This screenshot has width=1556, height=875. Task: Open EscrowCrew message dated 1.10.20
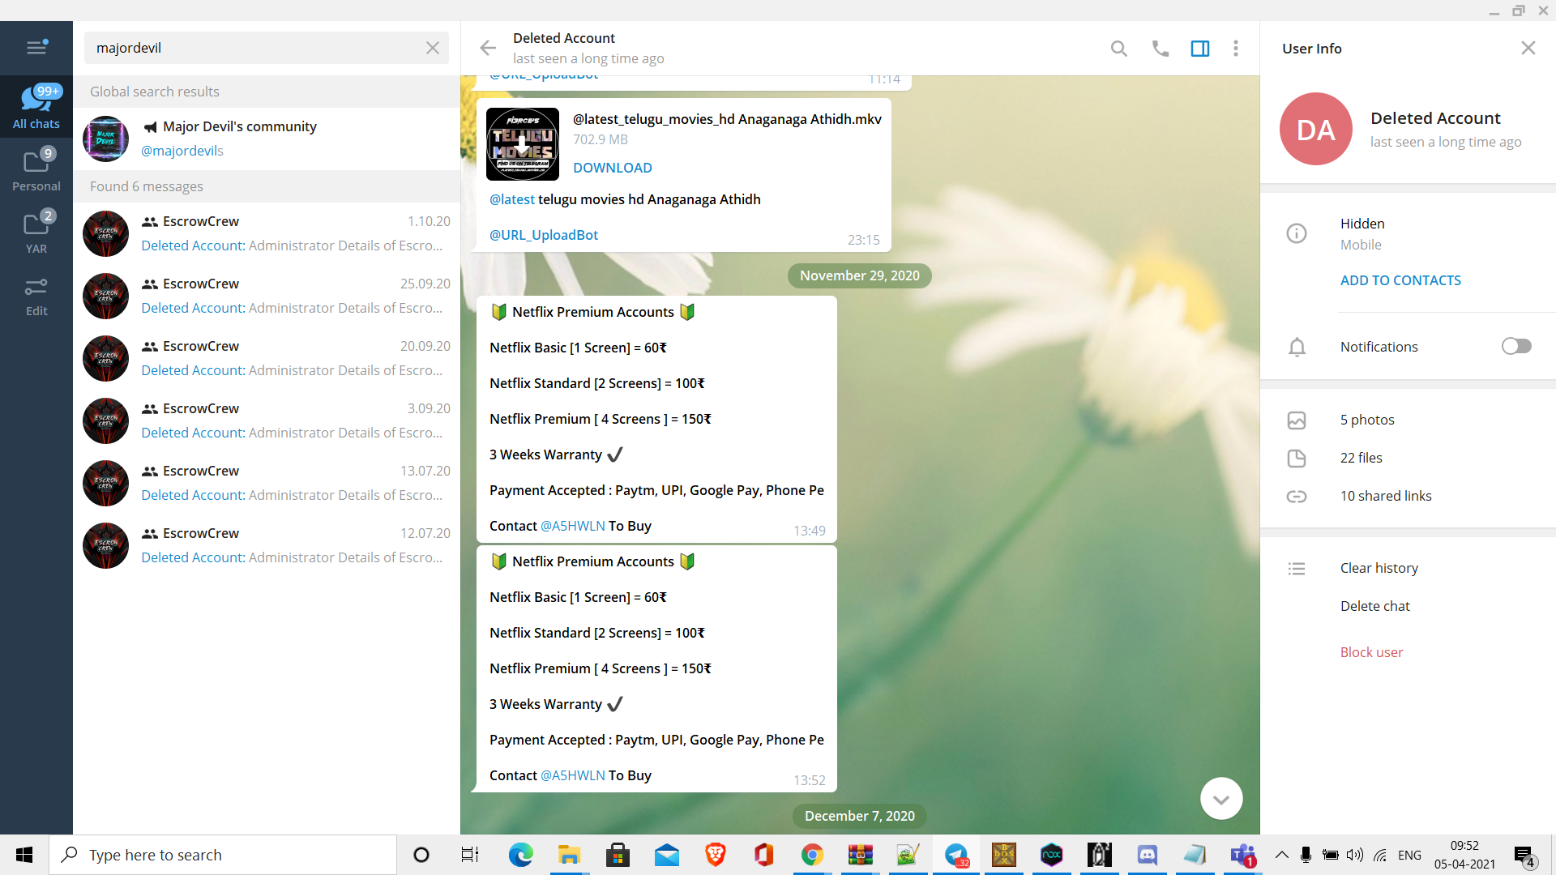click(x=267, y=233)
